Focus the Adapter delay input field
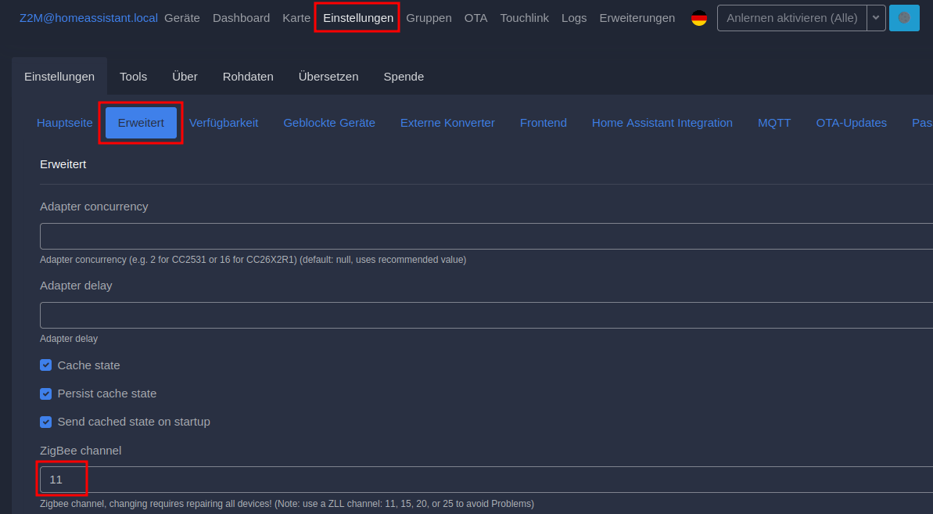 pyautogui.click(x=485, y=315)
